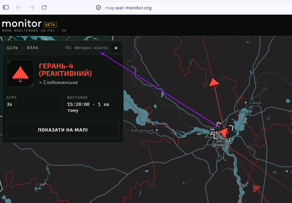Reload the page with refresh icon

(x=44, y=8)
